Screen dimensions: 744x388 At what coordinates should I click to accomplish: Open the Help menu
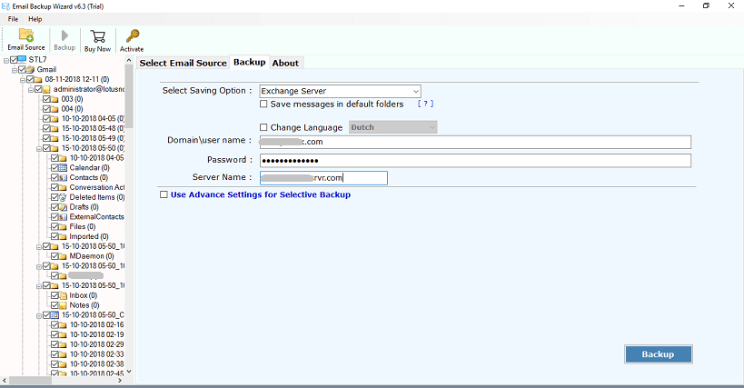tap(35, 19)
